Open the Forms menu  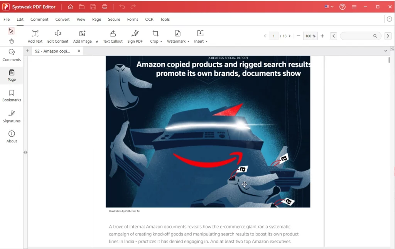(x=133, y=19)
